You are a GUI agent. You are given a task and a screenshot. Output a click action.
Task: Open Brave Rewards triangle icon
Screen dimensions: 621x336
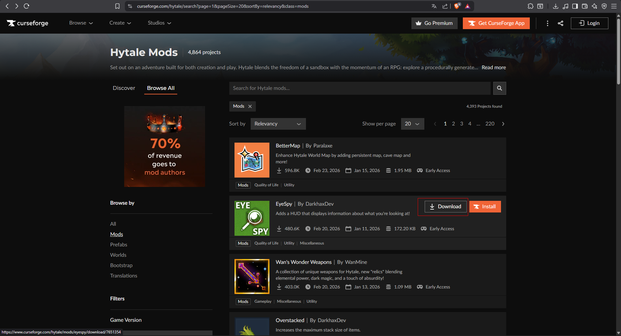467,6
